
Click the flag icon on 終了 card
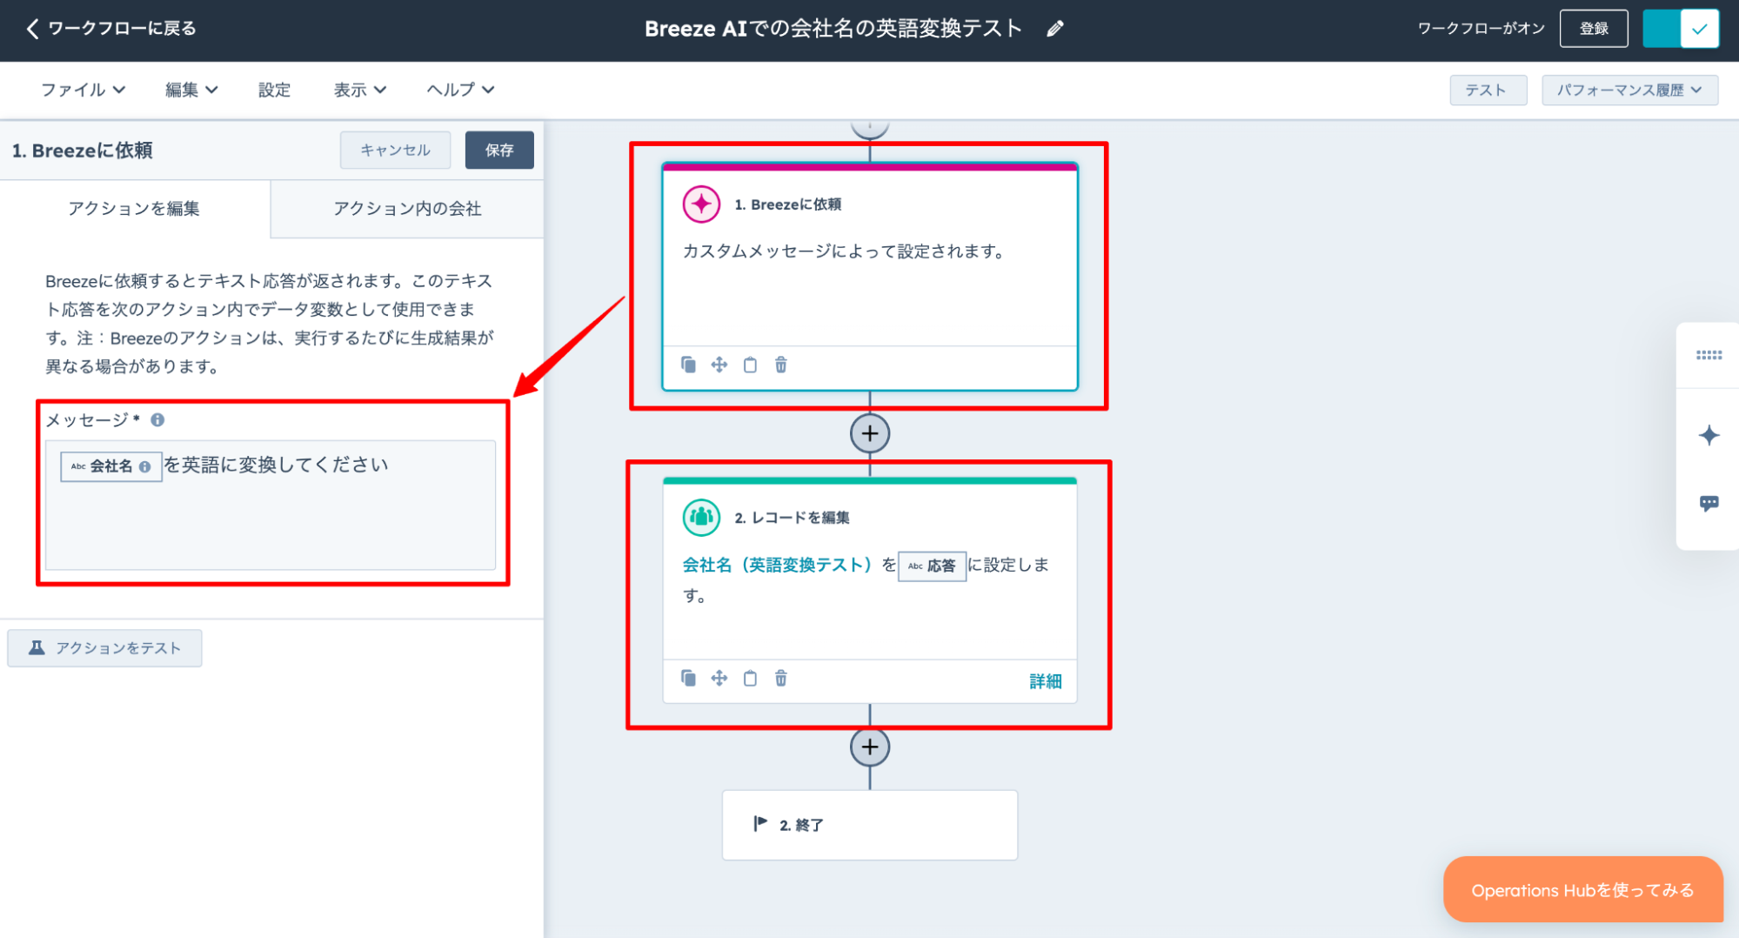760,823
